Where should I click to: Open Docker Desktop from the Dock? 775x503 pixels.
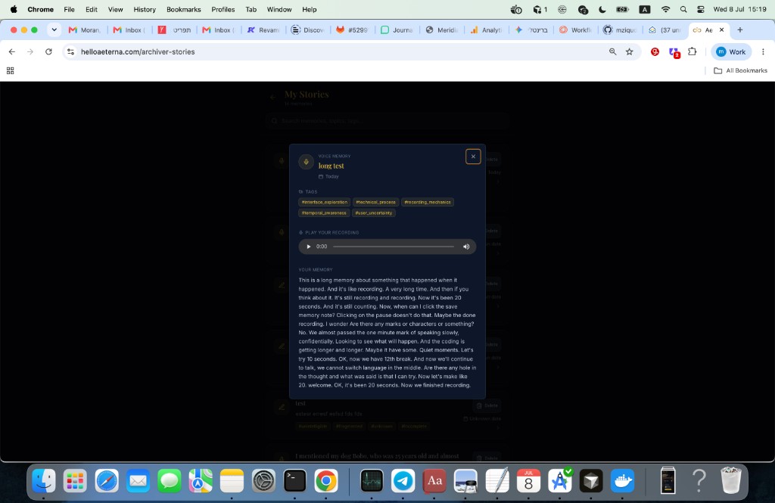pos(622,481)
